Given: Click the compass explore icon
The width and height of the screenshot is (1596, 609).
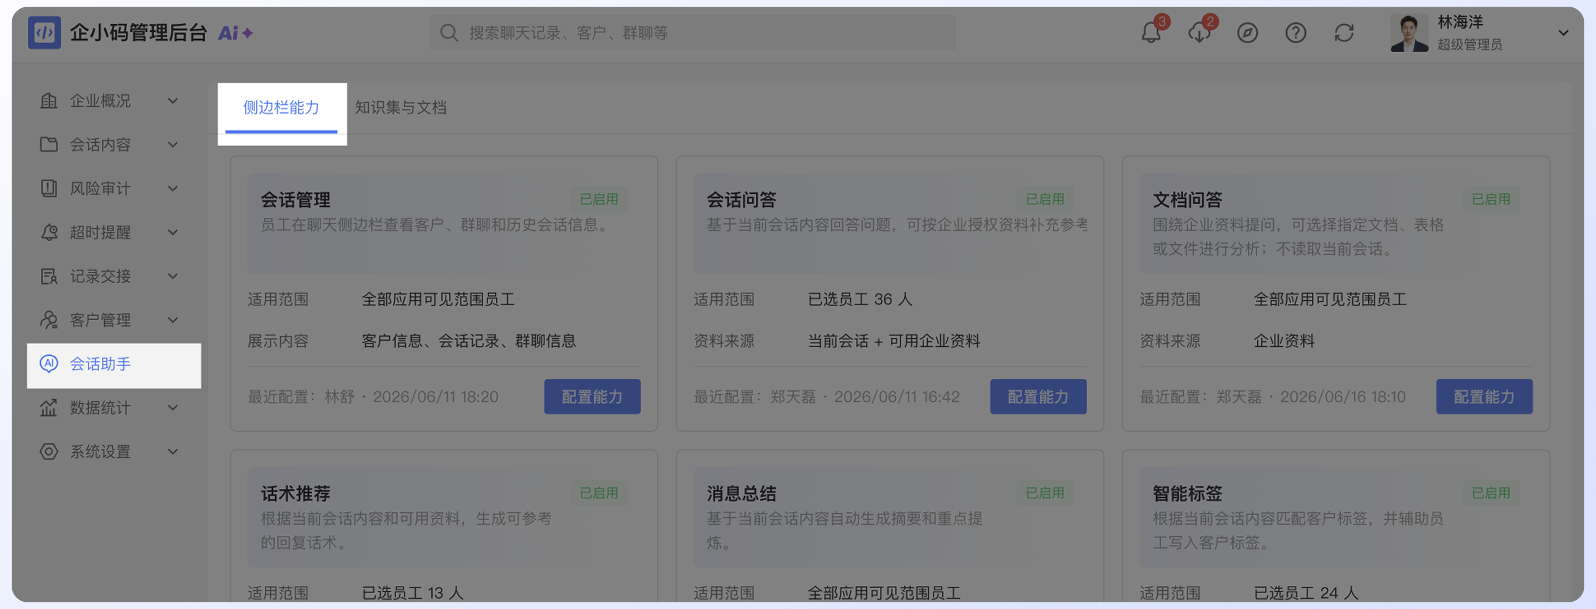Looking at the screenshot, I should click(x=1247, y=33).
